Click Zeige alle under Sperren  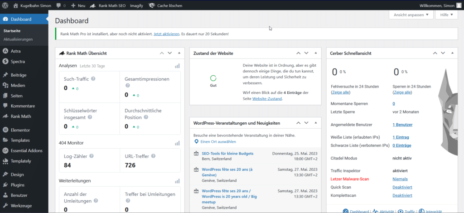tap(402, 92)
